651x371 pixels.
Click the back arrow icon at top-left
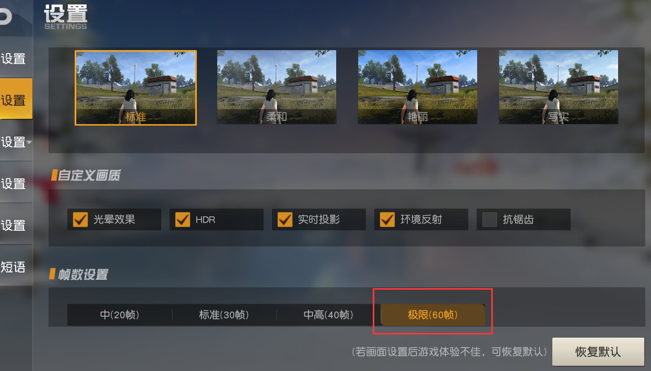click(x=5, y=17)
